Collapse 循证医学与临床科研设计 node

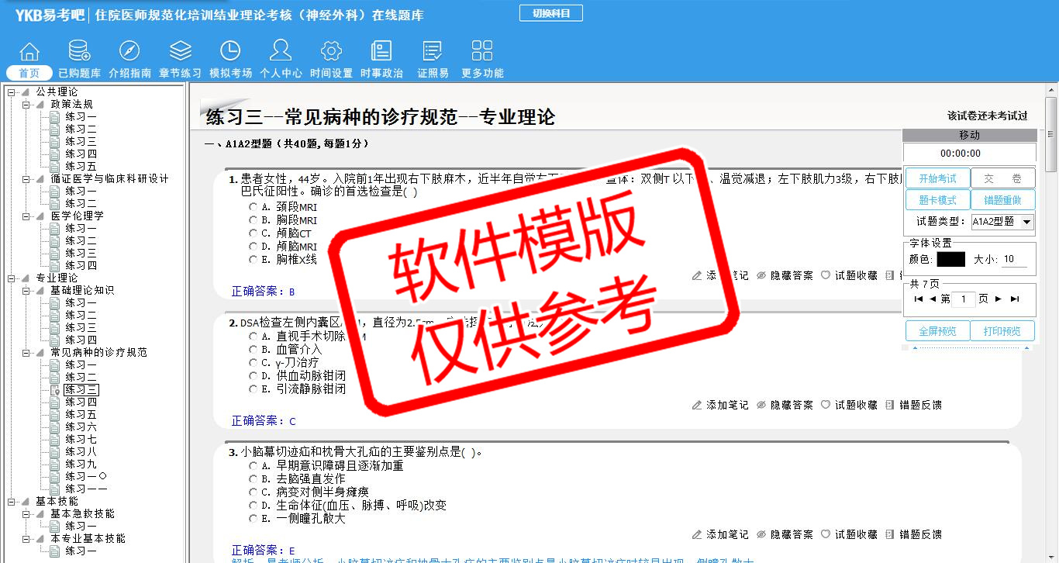point(26,179)
